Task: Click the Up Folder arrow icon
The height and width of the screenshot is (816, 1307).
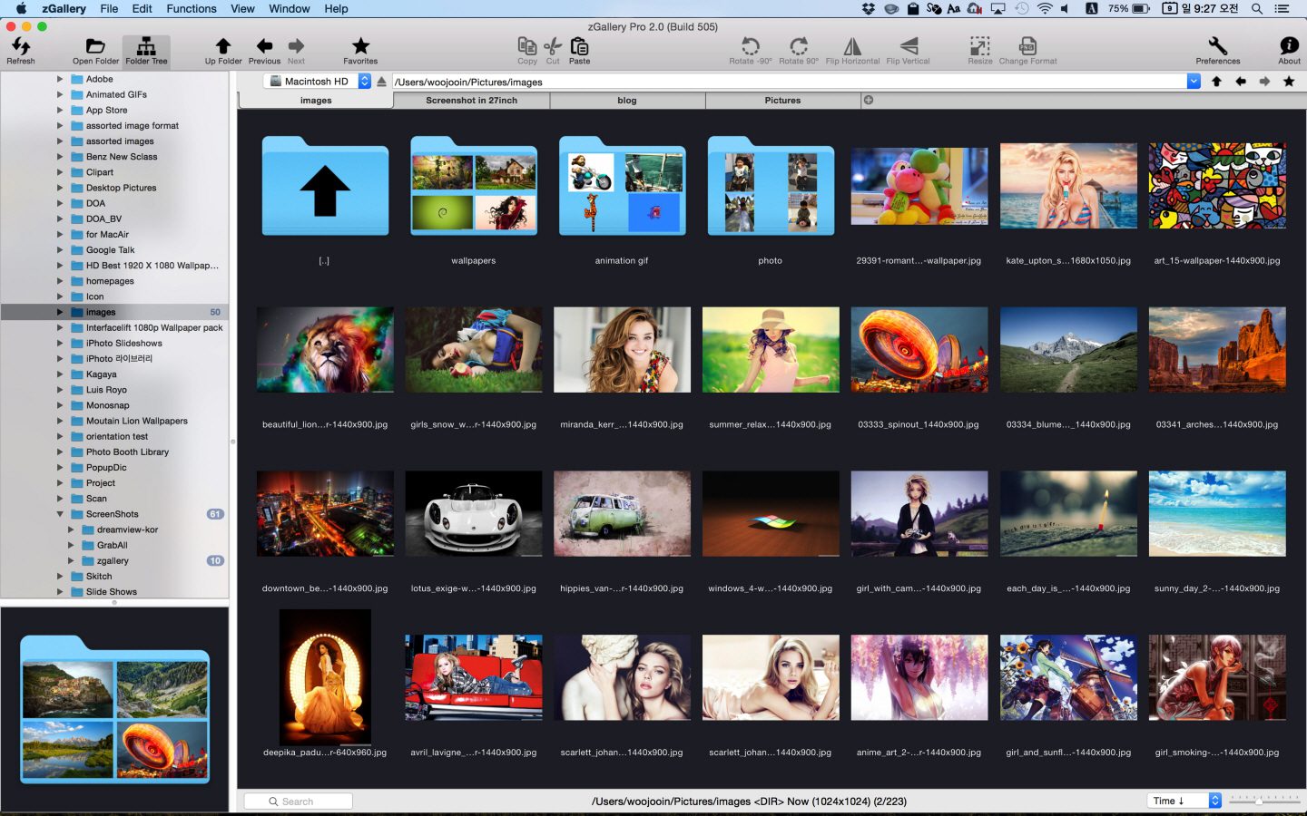Action: click(223, 45)
